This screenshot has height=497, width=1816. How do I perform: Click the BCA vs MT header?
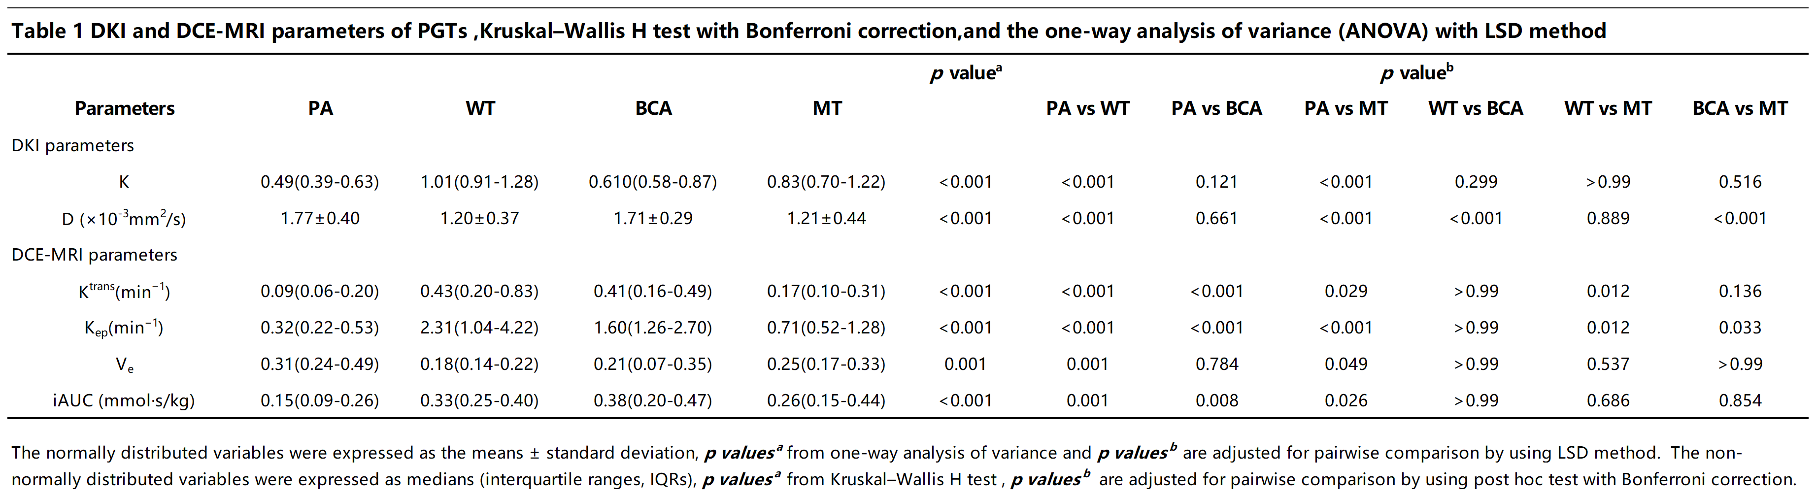pos(1740,108)
